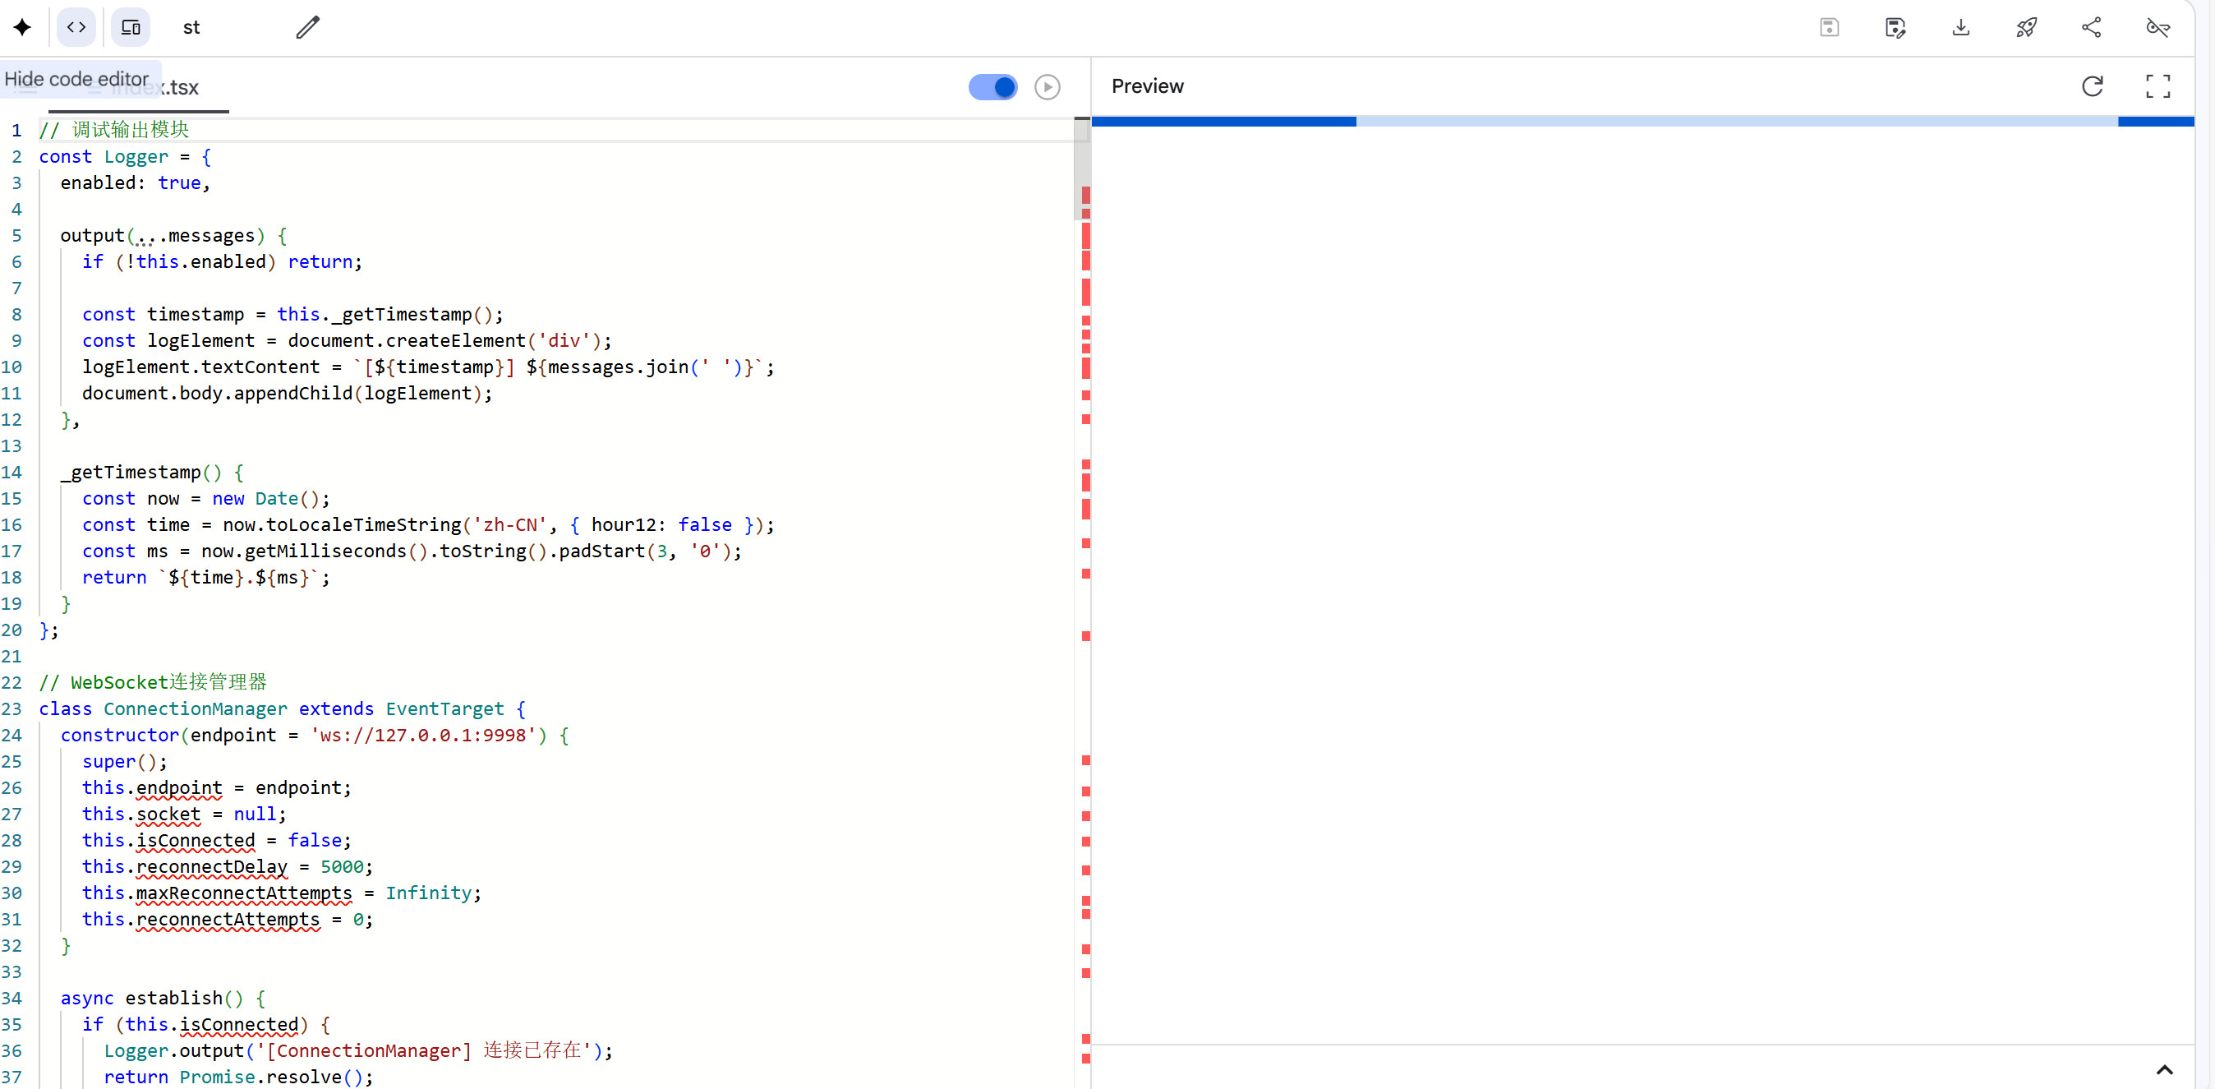Open save-as copy icon with pencil
This screenshot has width=2215, height=1089.
(x=1895, y=27)
